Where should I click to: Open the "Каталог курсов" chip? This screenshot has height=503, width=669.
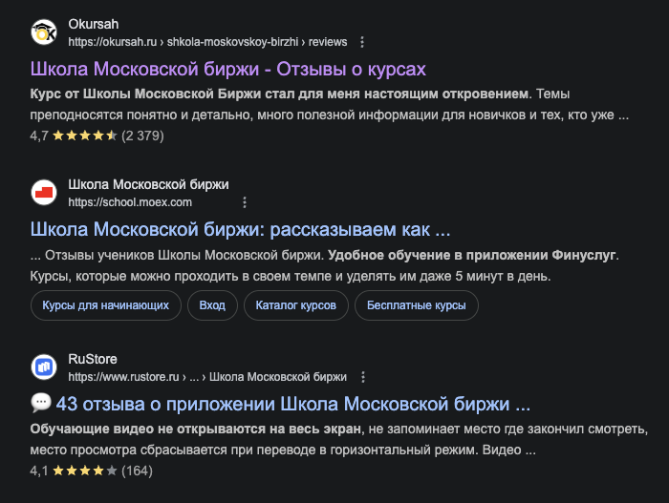pyautogui.click(x=295, y=305)
